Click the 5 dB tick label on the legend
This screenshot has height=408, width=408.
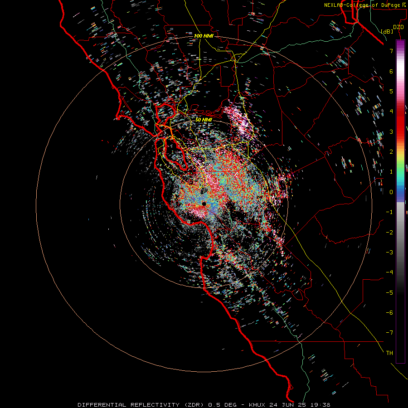pyautogui.click(x=391, y=91)
